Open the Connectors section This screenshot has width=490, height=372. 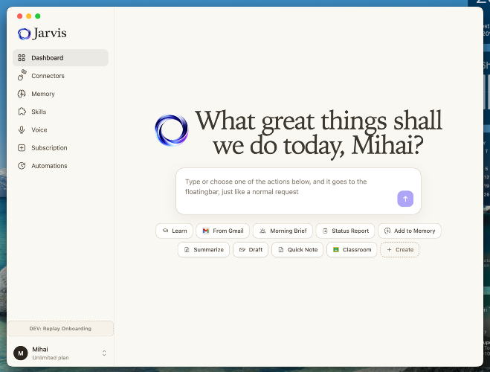[x=61, y=76]
